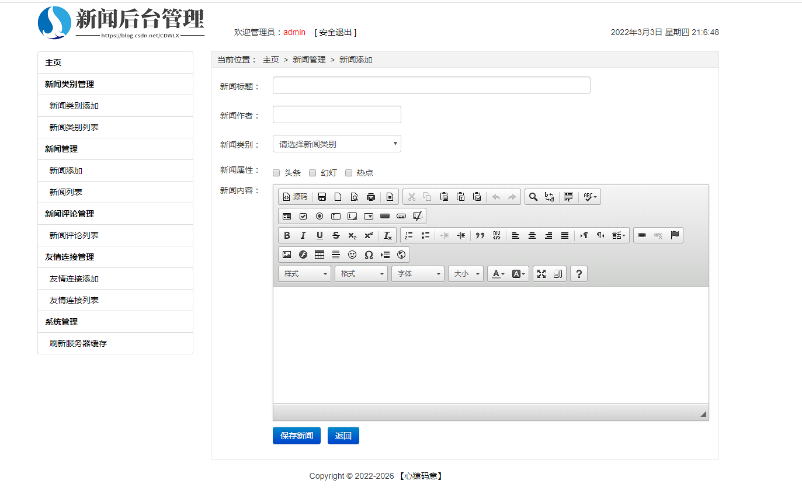This screenshot has width=802, height=498.
Task: Enable the 幻灯 attribute checkbox
Action: pyautogui.click(x=313, y=173)
